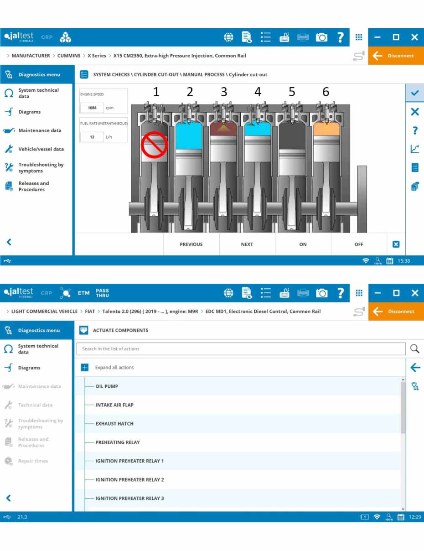Click PASS THRU in the Fiat window header
Viewport: 424px width, 551px height.
[x=102, y=293]
